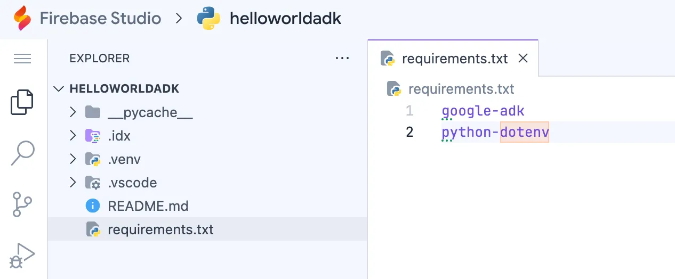
Task: Click the Firebase Studio breadcrumb text
Action: tap(100, 19)
